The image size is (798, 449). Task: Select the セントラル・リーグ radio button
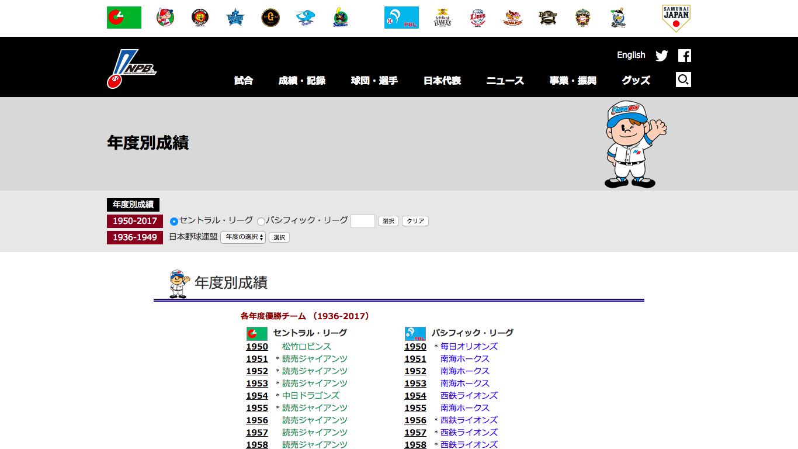click(174, 222)
